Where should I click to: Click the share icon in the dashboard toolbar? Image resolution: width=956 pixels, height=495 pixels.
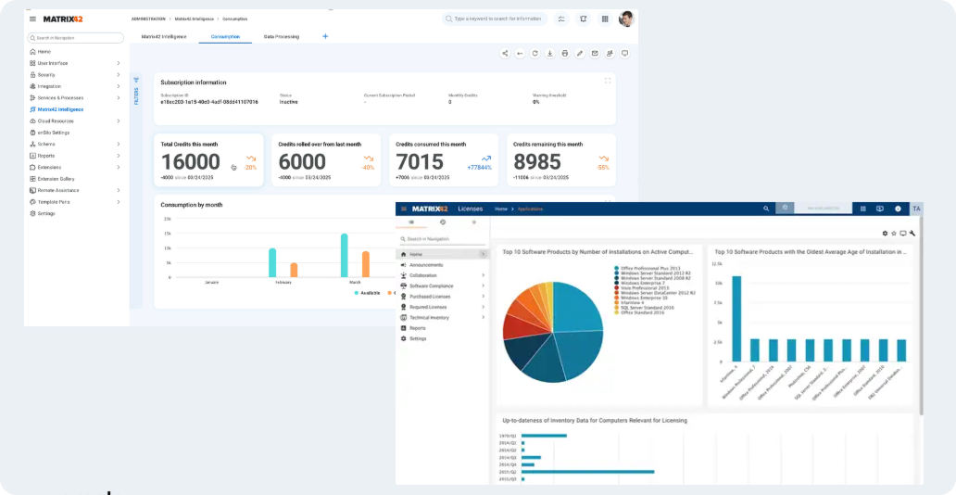pos(505,54)
